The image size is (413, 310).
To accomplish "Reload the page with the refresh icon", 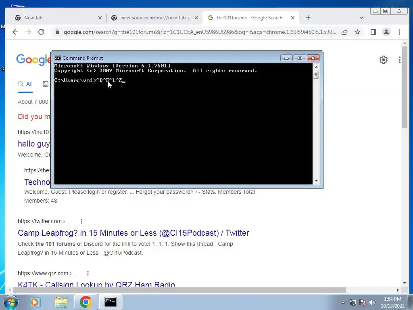I will pyautogui.click(x=41, y=32).
